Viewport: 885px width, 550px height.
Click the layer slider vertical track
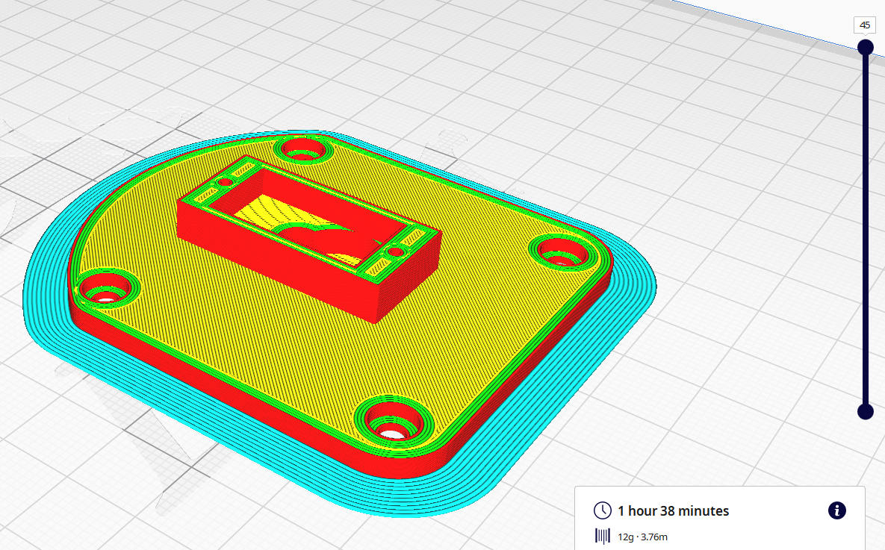(x=866, y=229)
